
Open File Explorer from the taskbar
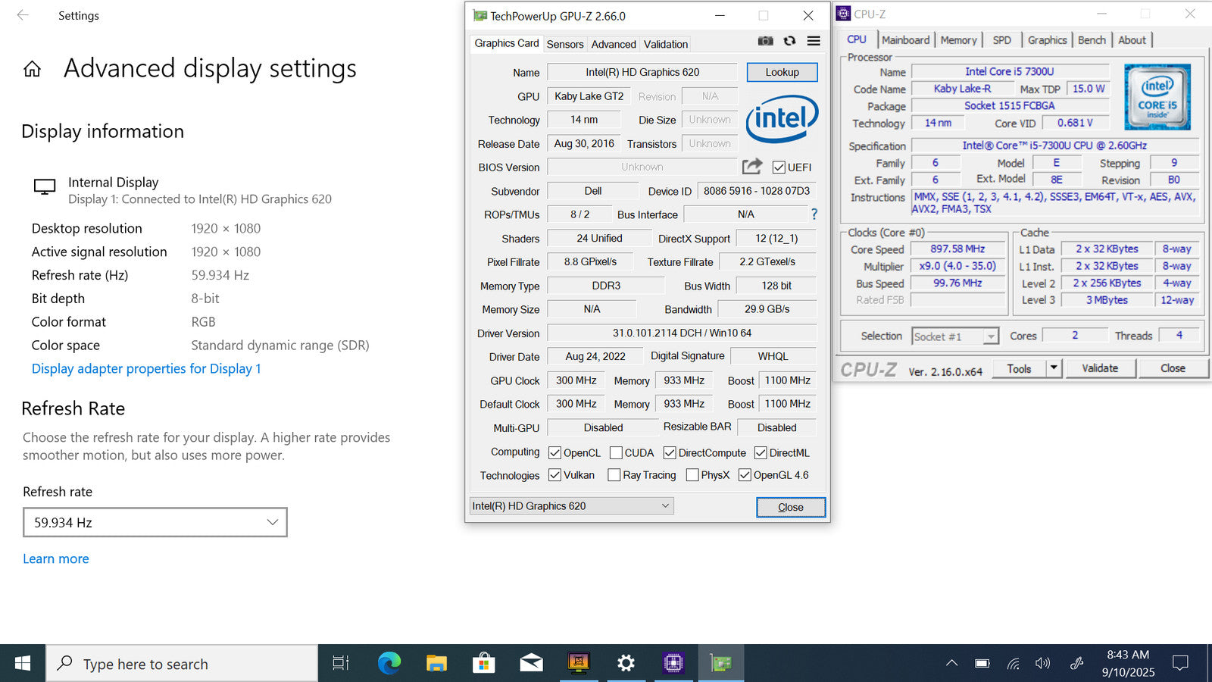(x=436, y=664)
